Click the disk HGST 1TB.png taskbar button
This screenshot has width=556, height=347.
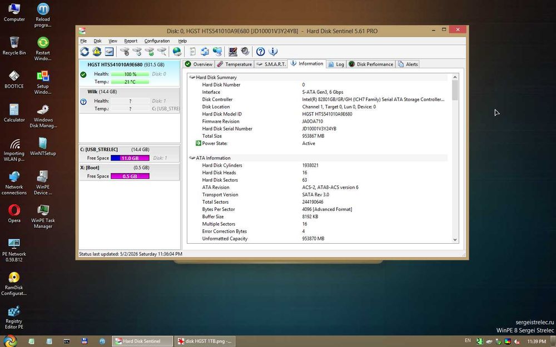[205, 341]
